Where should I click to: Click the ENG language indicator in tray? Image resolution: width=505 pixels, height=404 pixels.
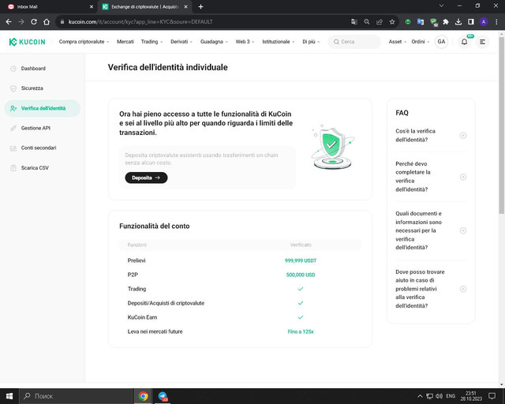[451, 396]
